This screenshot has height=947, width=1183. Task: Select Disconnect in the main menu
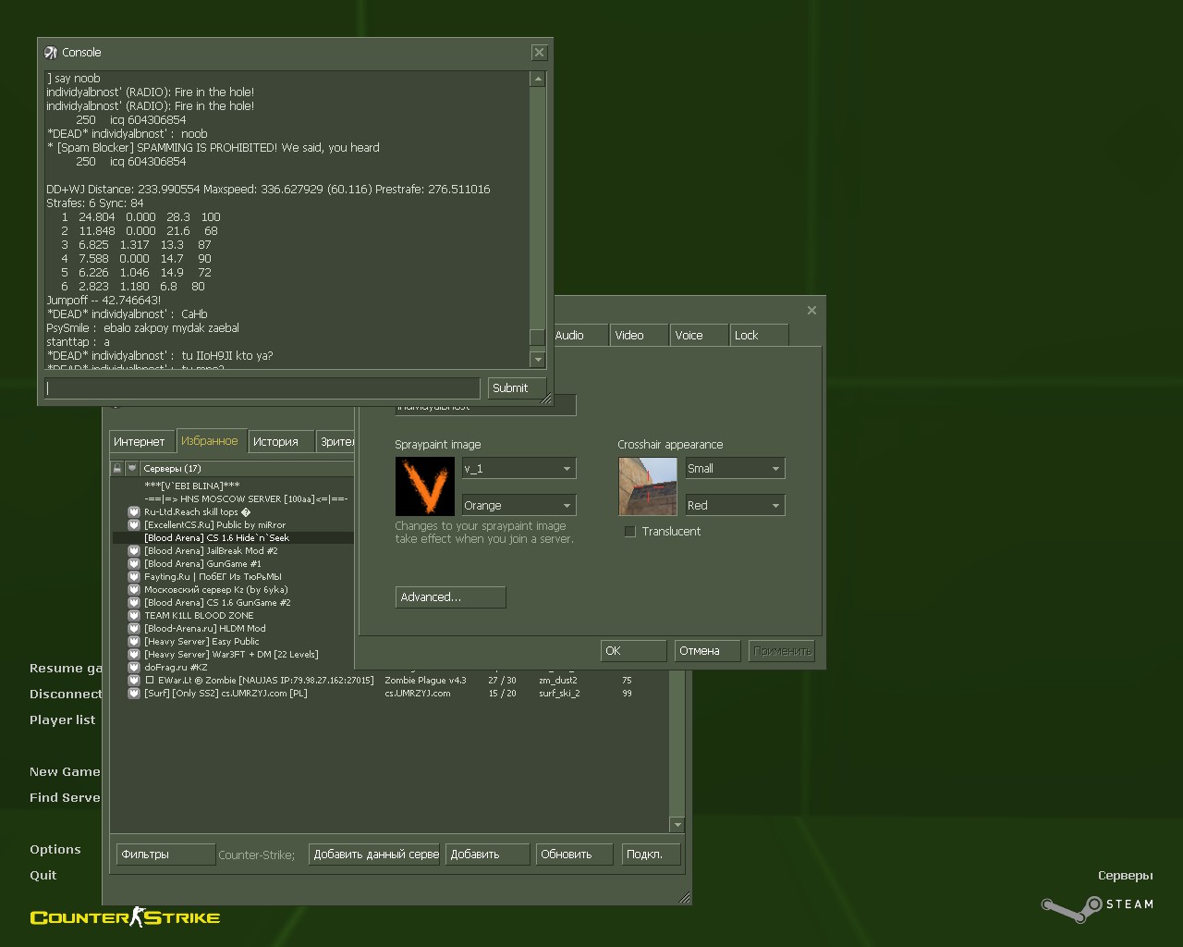66,695
